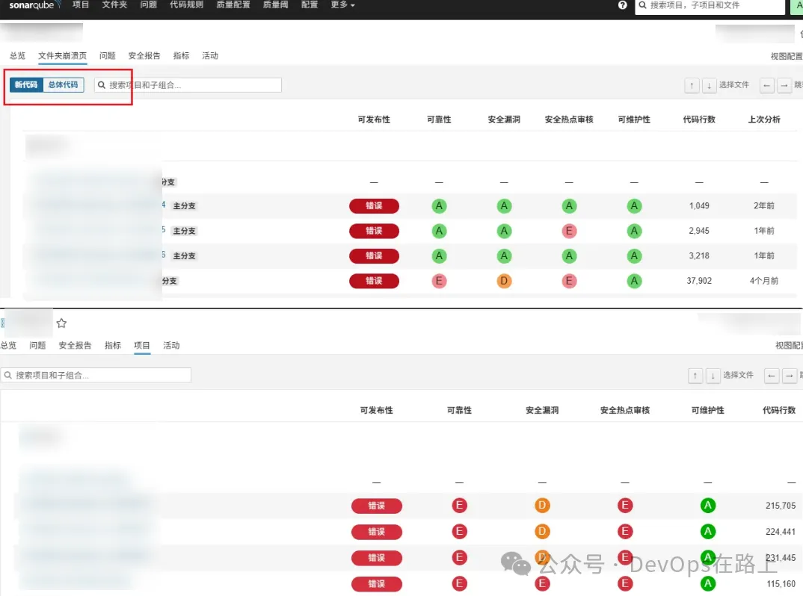This screenshot has width=803, height=596.
Task: Open the SonarQube logo home link
Action: pos(34,5)
